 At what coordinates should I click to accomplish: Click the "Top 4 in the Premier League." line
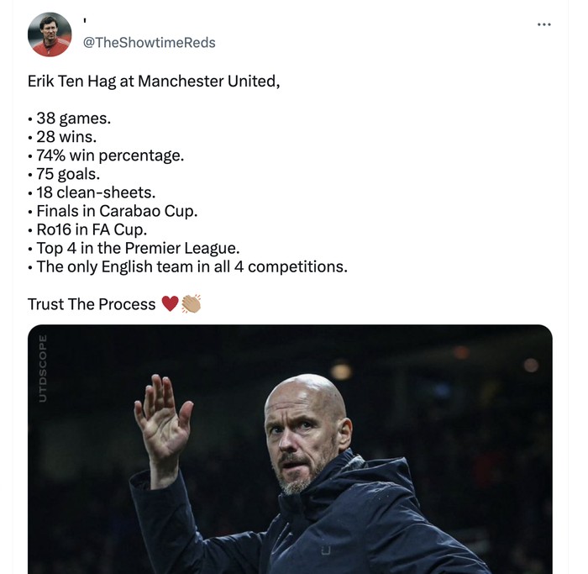138,248
